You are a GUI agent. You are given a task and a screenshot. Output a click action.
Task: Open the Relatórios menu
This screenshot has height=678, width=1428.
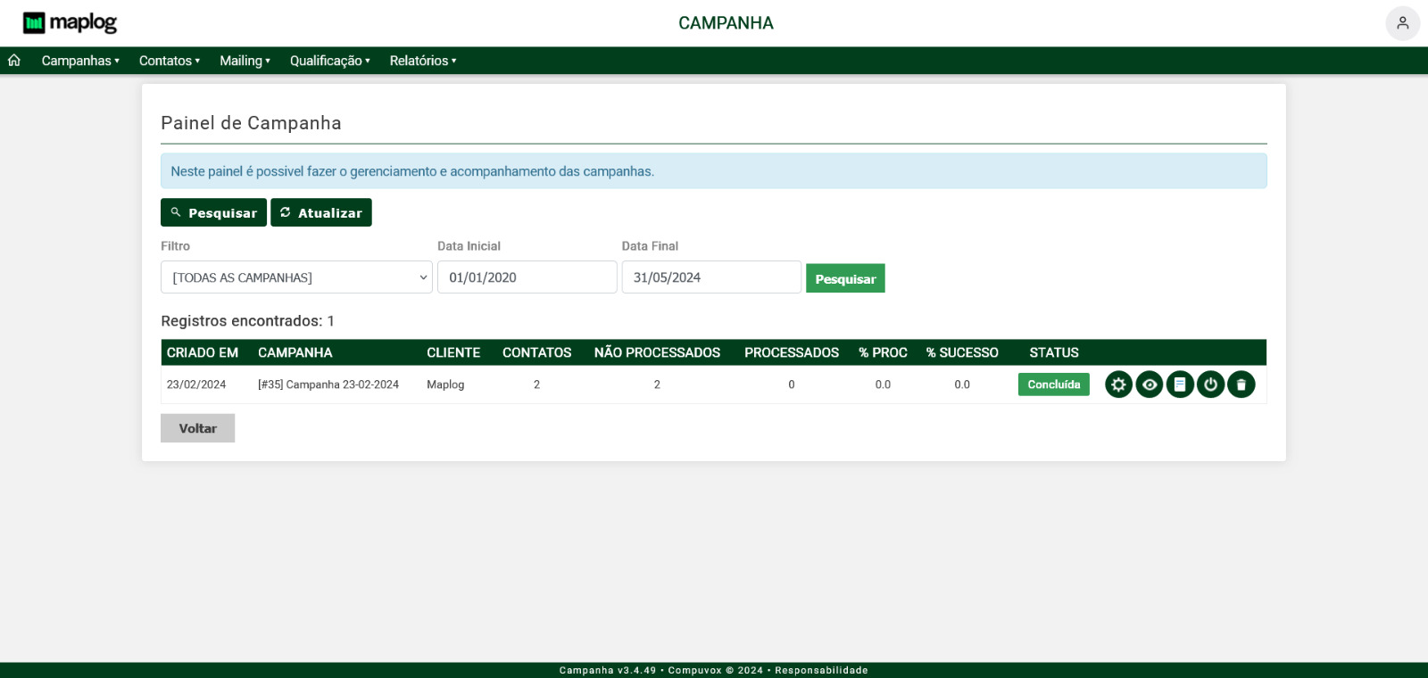tap(423, 61)
